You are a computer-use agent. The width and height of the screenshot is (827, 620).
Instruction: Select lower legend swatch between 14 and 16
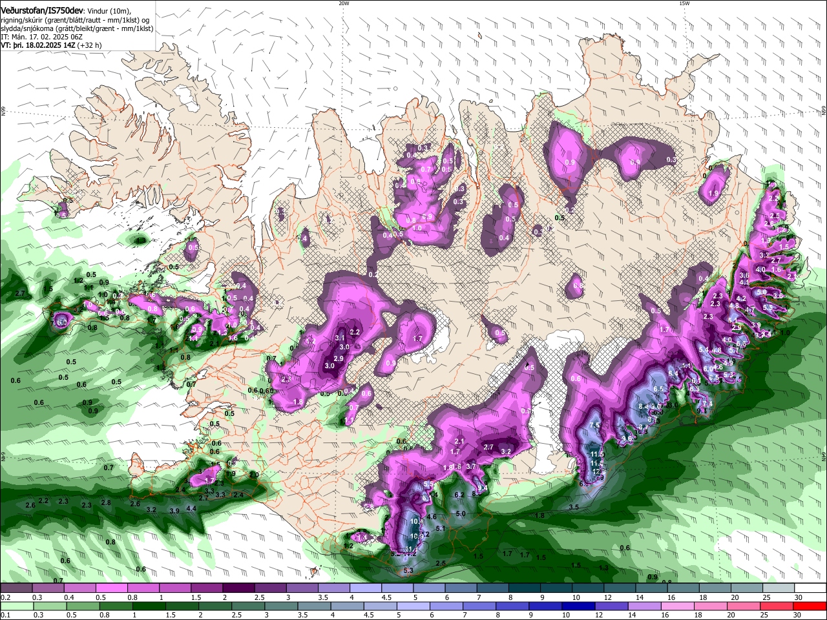coord(643,606)
